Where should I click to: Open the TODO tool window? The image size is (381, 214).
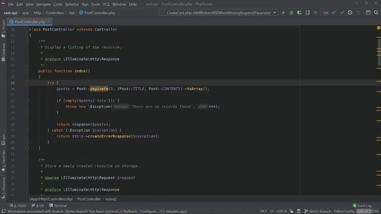point(18,206)
